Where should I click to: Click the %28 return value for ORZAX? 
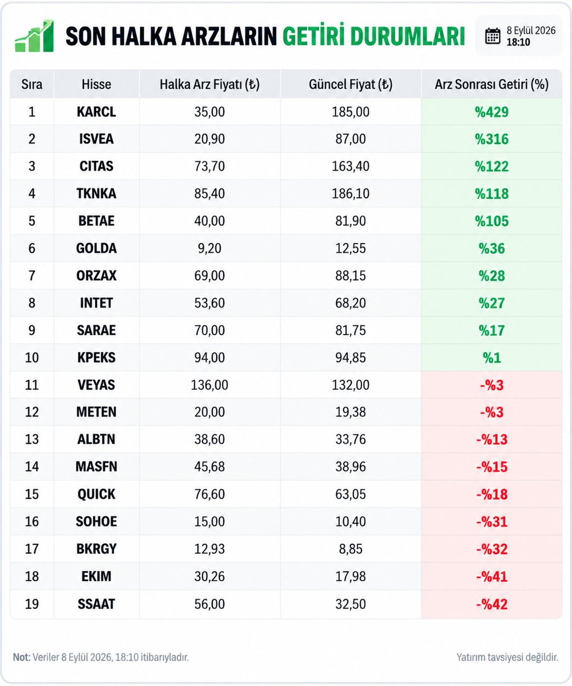pos(492,276)
